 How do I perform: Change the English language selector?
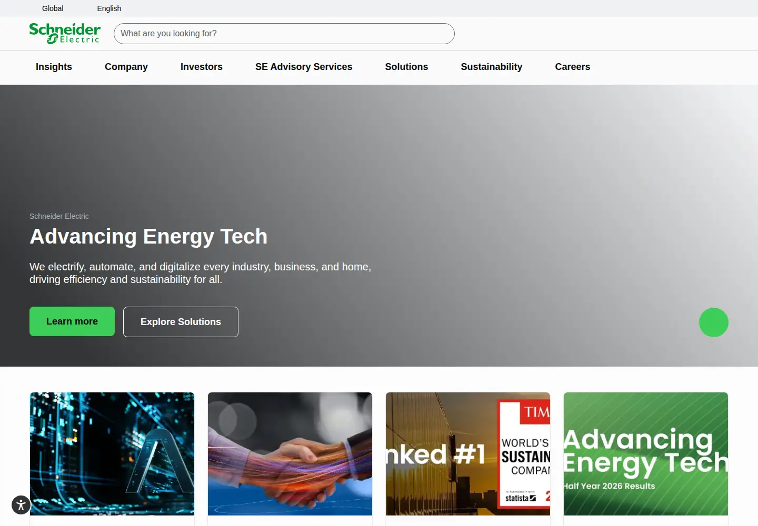pos(109,8)
